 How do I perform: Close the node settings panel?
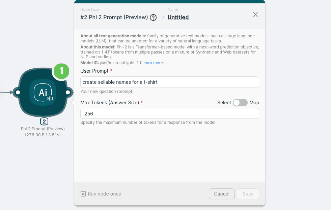(255, 14)
